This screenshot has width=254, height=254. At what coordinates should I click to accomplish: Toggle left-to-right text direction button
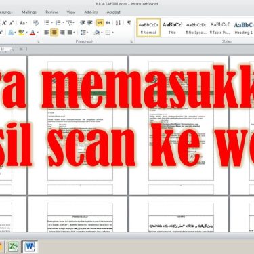pos(100,23)
